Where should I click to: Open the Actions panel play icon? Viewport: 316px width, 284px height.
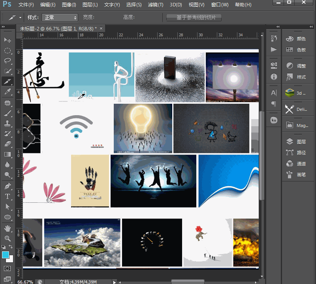[274, 49]
